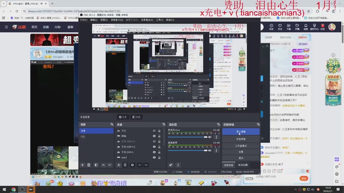
Task: Open the OBS 停靠窗口(D) menu
Action: 117,20
